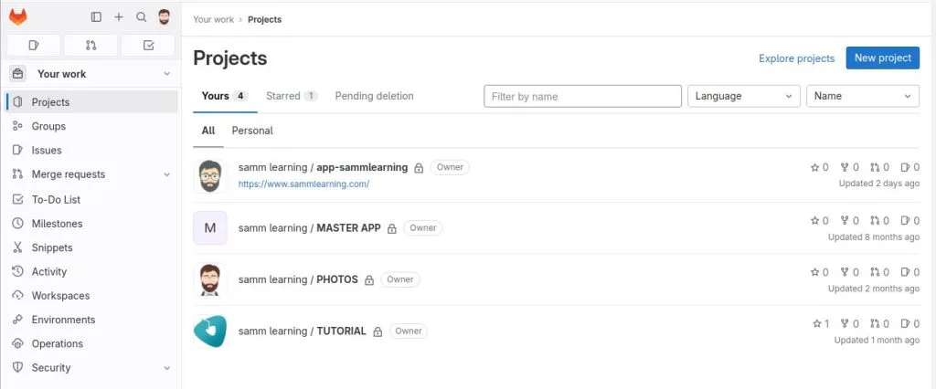Open the MASTER APP project
The height and width of the screenshot is (389, 936).
[x=309, y=228]
